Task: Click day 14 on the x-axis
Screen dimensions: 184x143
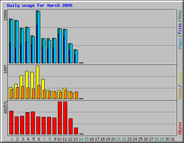Action: (81, 139)
